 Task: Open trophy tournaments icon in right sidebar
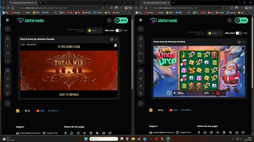141,93
